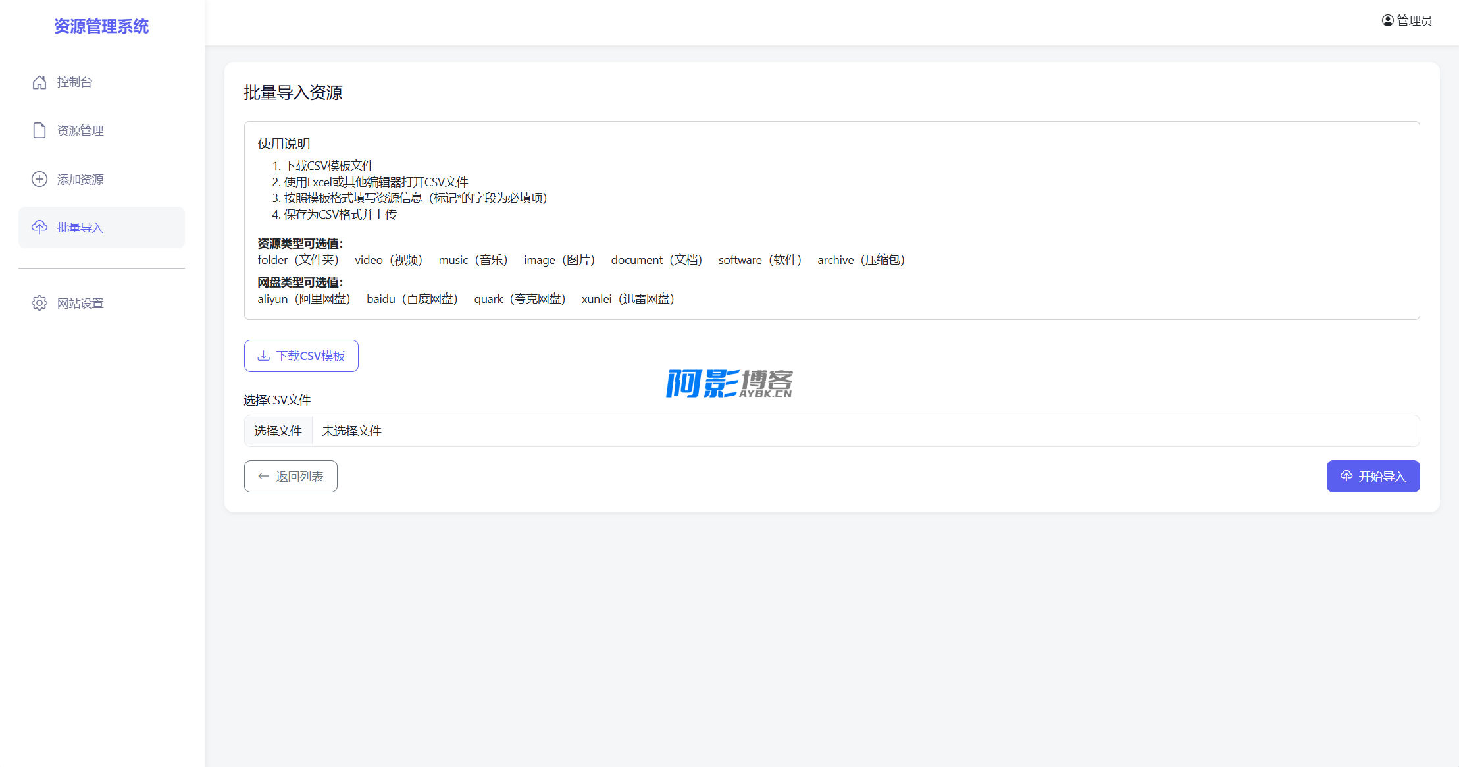Click the cloud upload icon for 批量导入

[39, 227]
